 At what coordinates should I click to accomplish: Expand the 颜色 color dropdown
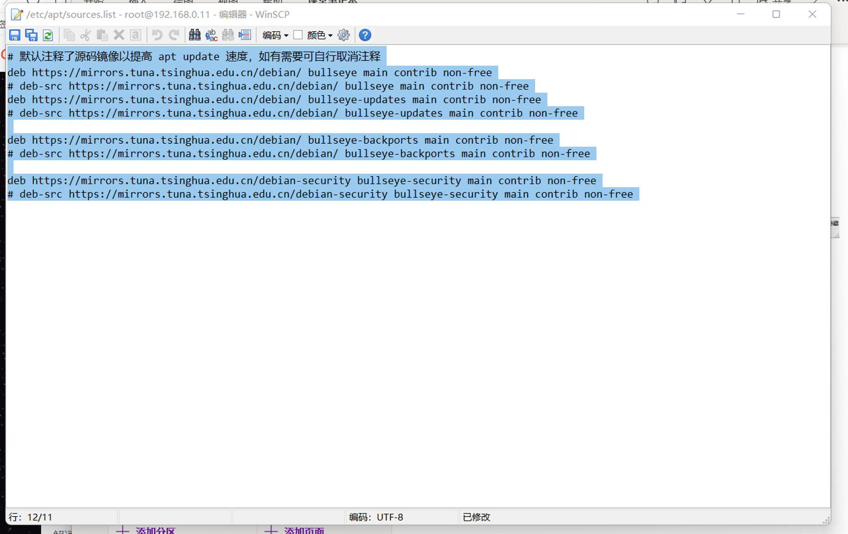(320, 35)
